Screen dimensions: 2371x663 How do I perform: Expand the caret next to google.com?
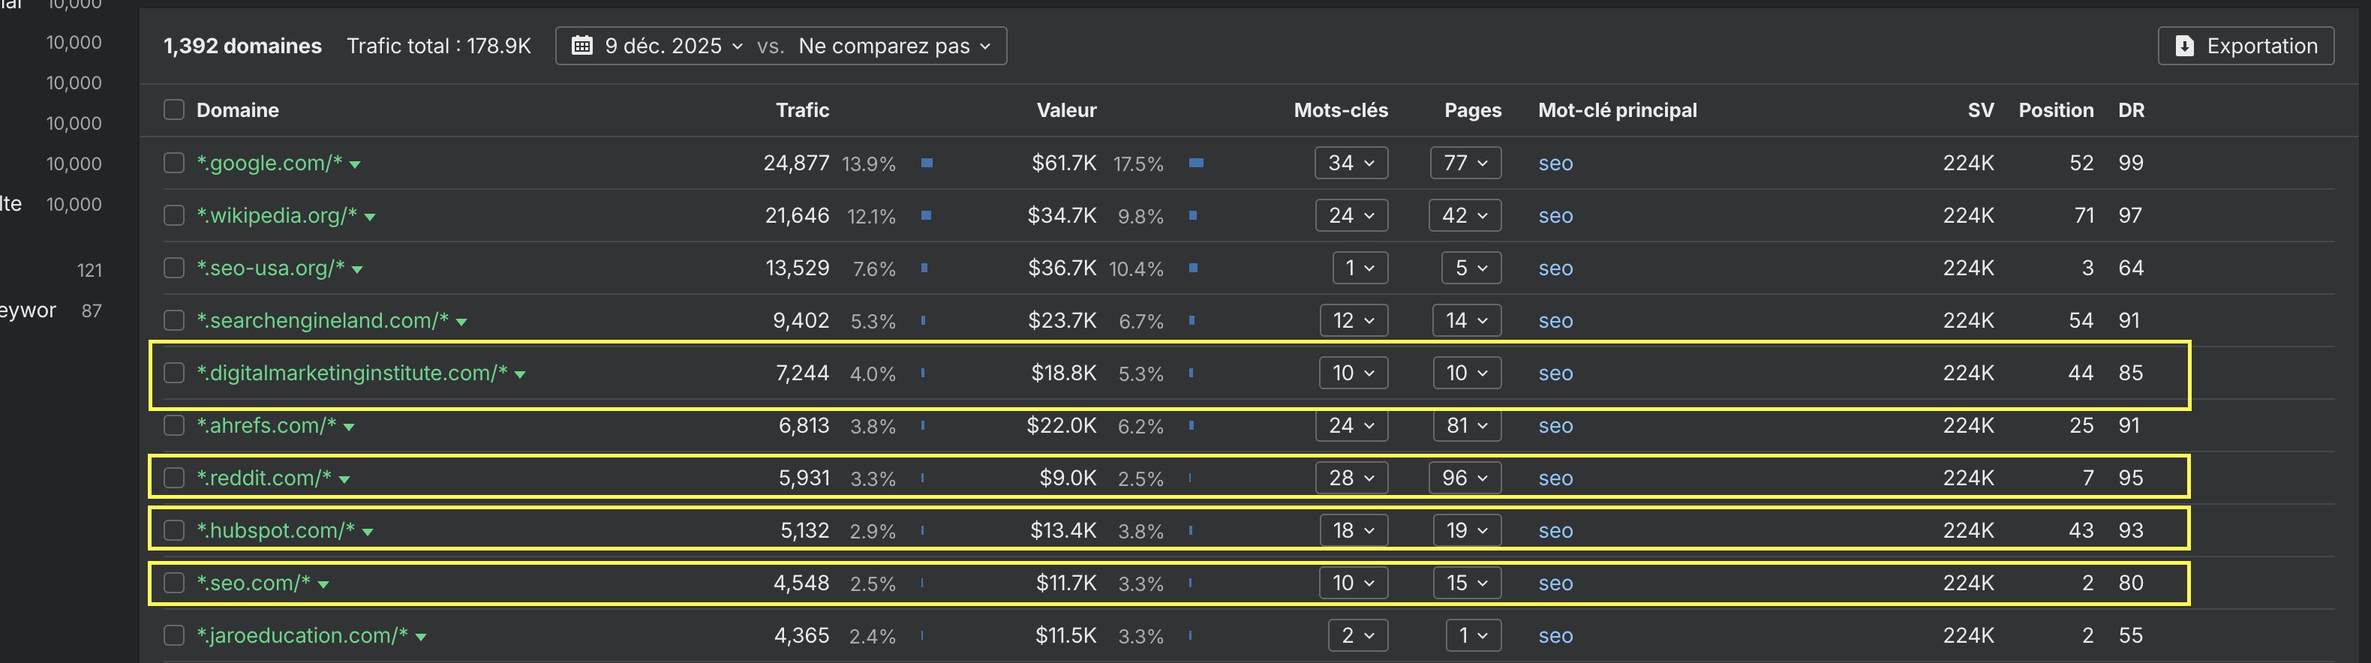tap(356, 164)
